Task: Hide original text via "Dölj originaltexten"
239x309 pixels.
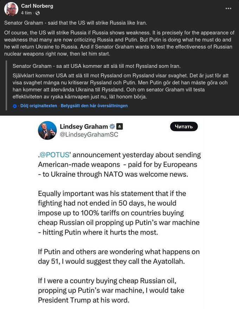Action: pos(39,105)
